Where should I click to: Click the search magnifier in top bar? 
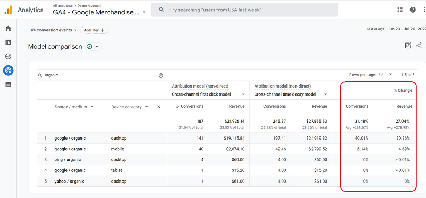(x=161, y=10)
